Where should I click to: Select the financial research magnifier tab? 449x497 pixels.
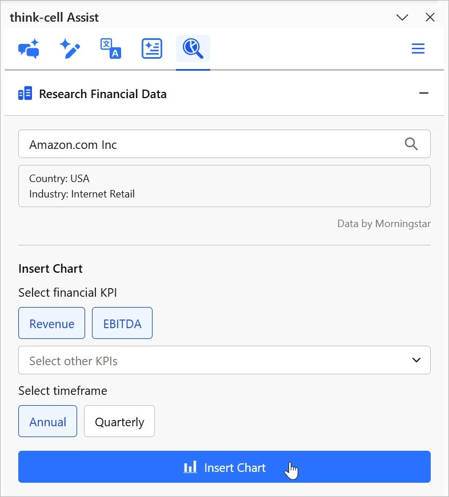tap(193, 49)
